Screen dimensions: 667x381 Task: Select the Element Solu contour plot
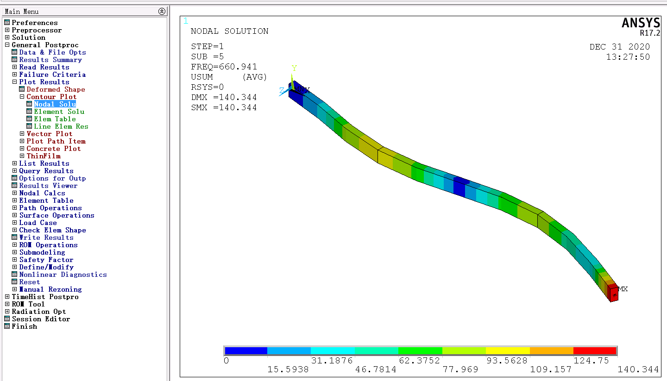pyautogui.click(x=59, y=111)
